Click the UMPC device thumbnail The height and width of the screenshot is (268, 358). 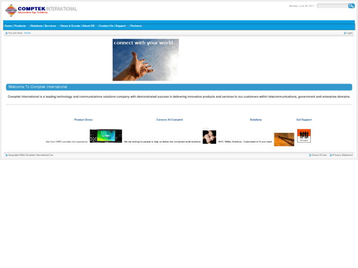106,136
